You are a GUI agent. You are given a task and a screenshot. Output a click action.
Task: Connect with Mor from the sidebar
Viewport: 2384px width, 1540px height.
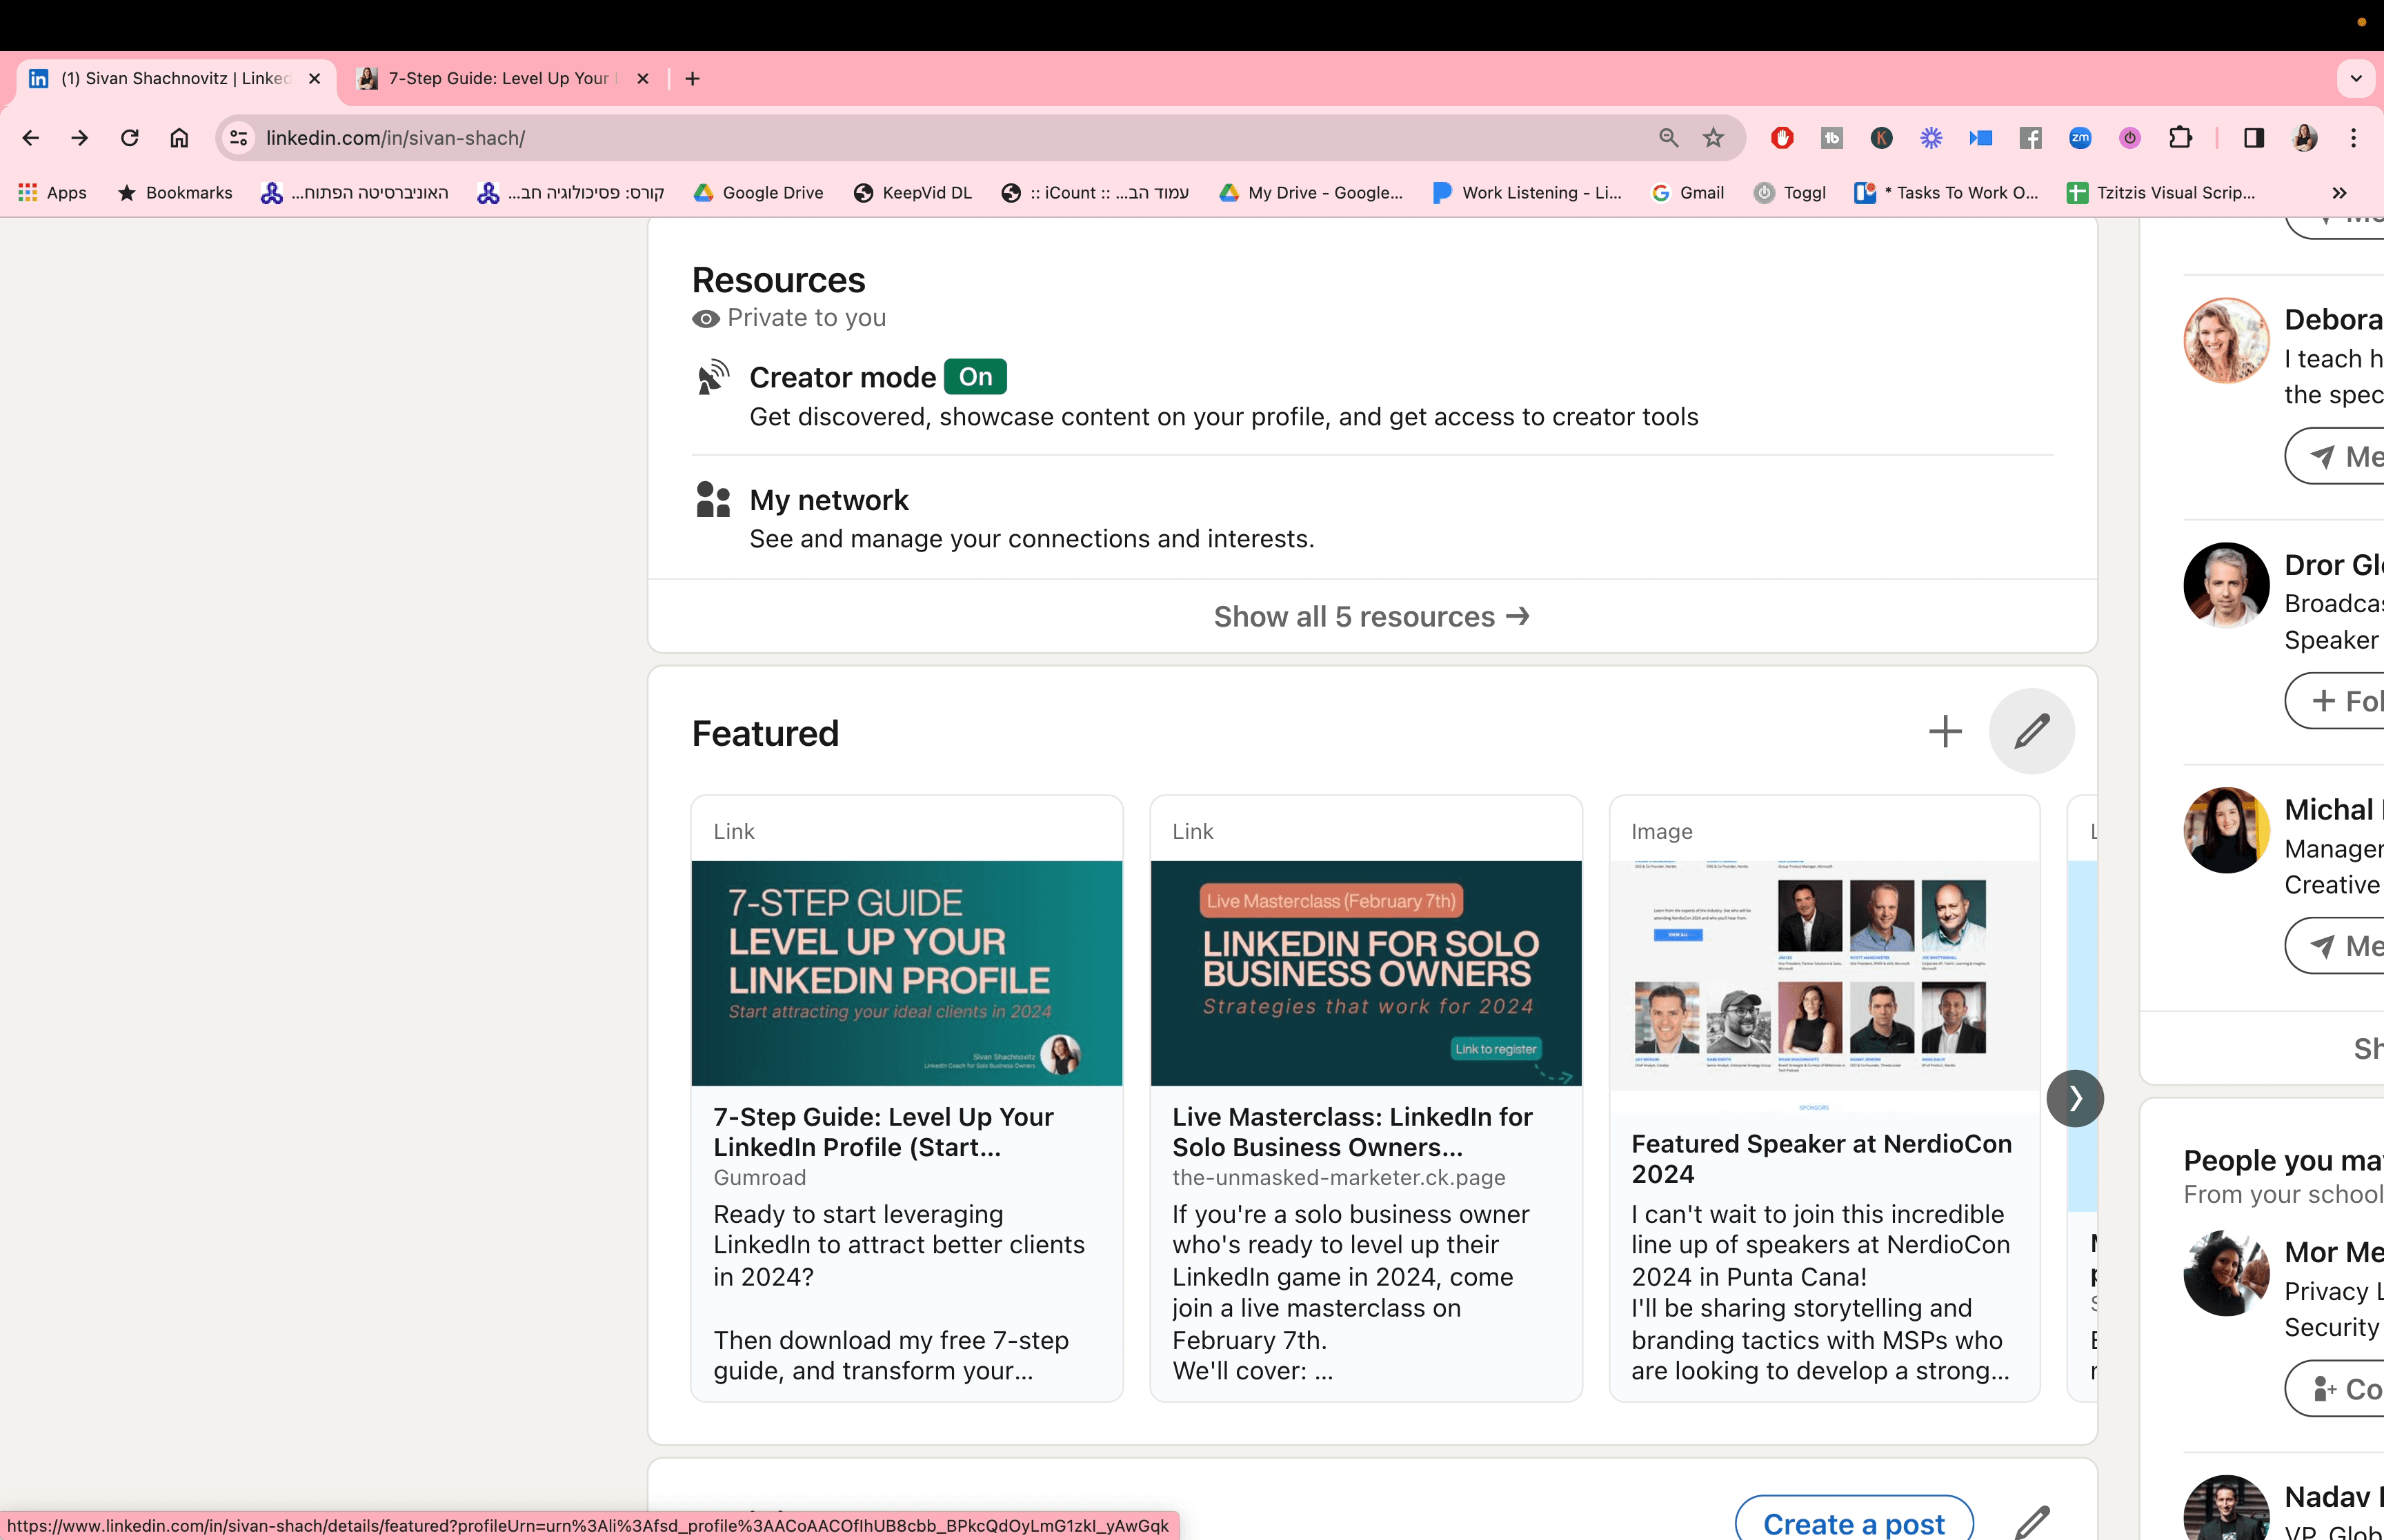(2336, 1389)
